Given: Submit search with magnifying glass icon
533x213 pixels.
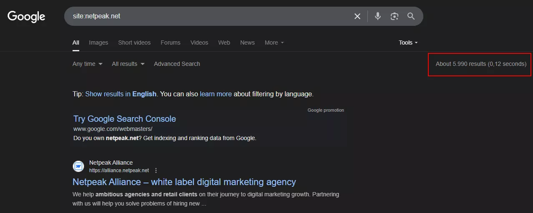Looking at the screenshot, I should (x=411, y=16).
